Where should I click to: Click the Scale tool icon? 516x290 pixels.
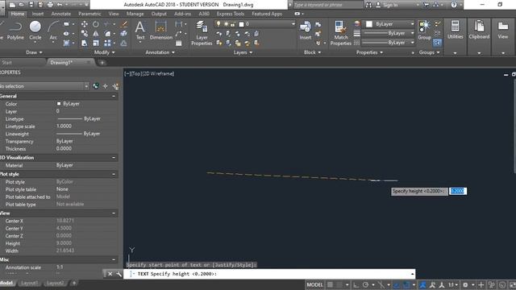pyautogui.click(x=96, y=43)
